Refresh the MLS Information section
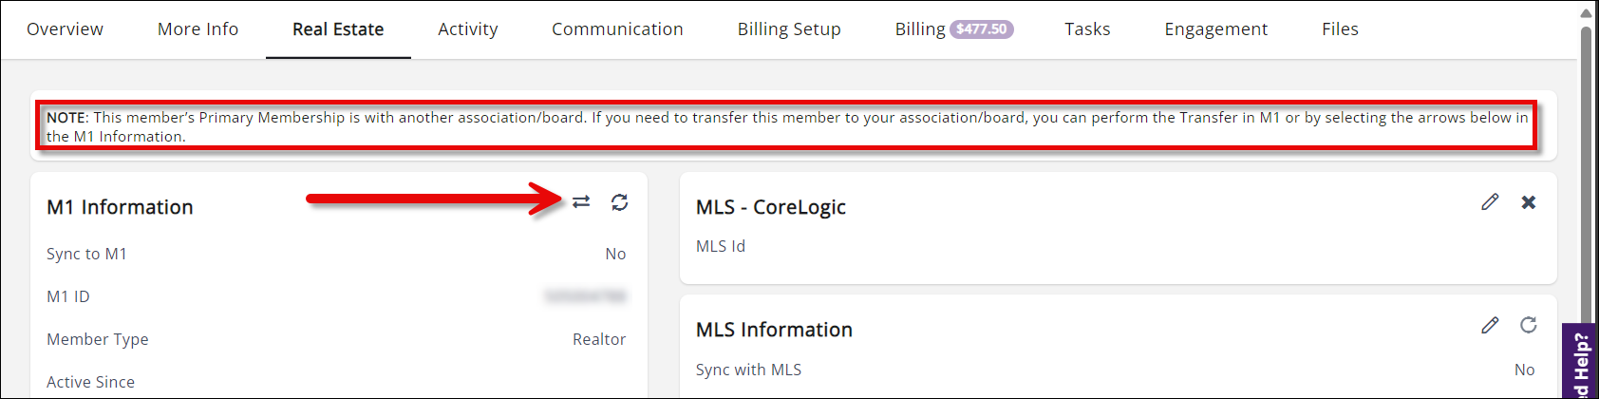Image resolution: width=1599 pixels, height=399 pixels. tap(1529, 325)
